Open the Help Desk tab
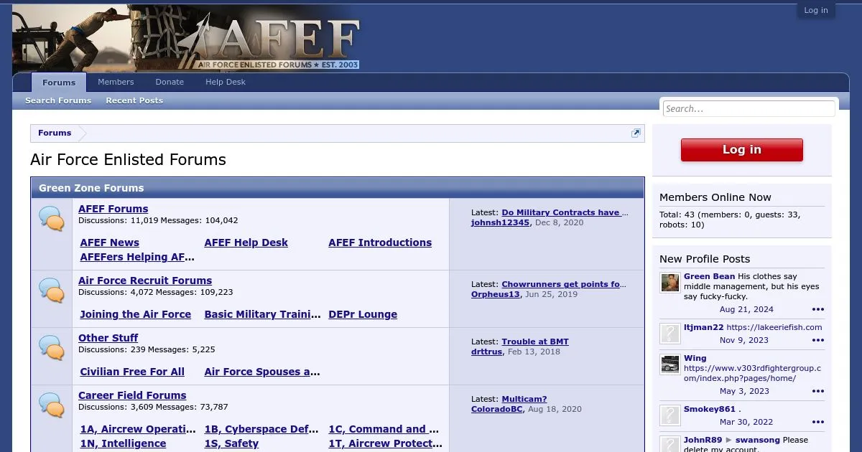The height and width of the screenshot is (452, 862). (x=226, y=83)
